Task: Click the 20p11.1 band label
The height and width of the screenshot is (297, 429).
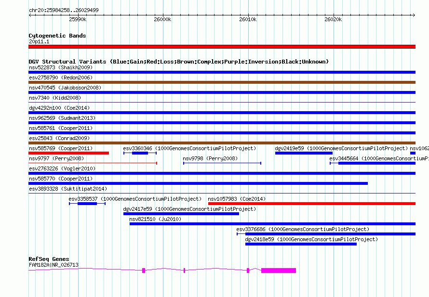Action: click(x=39, y=41)
